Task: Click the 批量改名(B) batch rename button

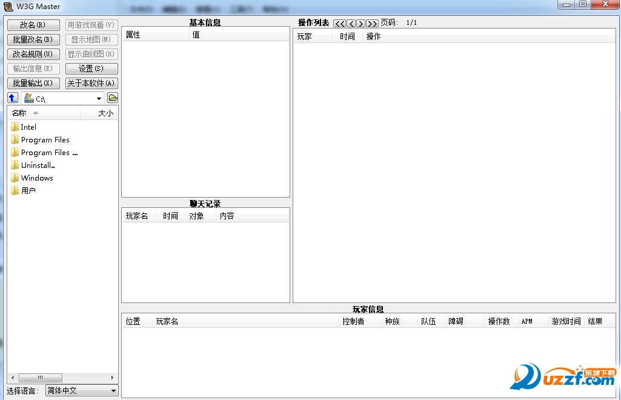Action: point(33,40)
